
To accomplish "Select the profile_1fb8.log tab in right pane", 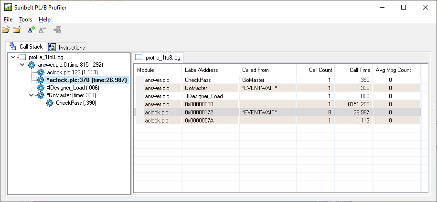I will tap(158, 57).
